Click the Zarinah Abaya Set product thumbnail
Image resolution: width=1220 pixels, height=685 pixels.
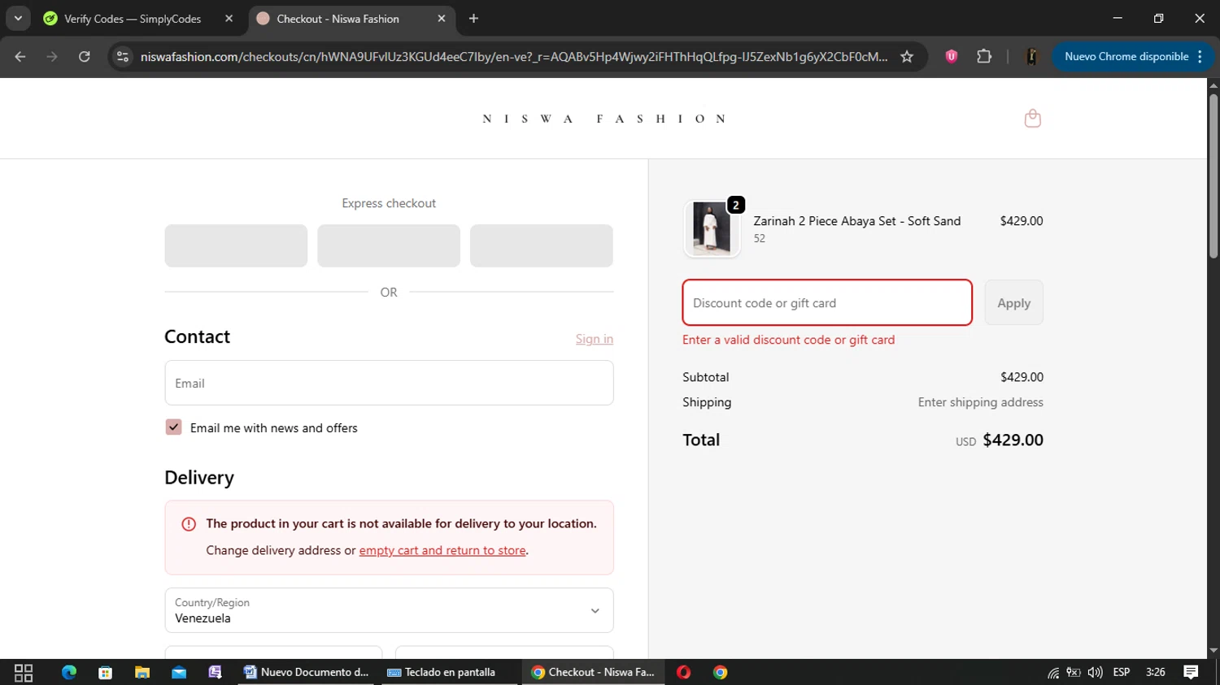(x=712, y=228)
